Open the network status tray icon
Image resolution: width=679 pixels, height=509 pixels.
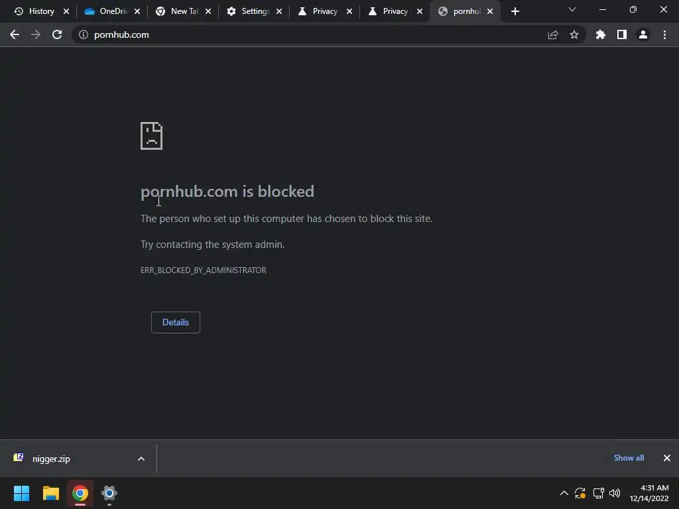(599, 493)
